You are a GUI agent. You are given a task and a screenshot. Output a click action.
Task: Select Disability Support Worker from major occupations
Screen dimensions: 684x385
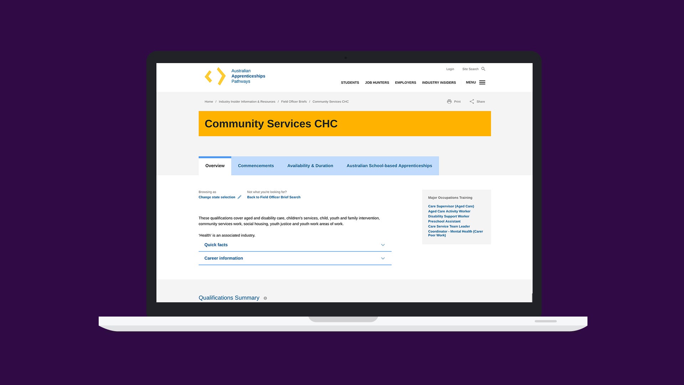tap(449, 216)
